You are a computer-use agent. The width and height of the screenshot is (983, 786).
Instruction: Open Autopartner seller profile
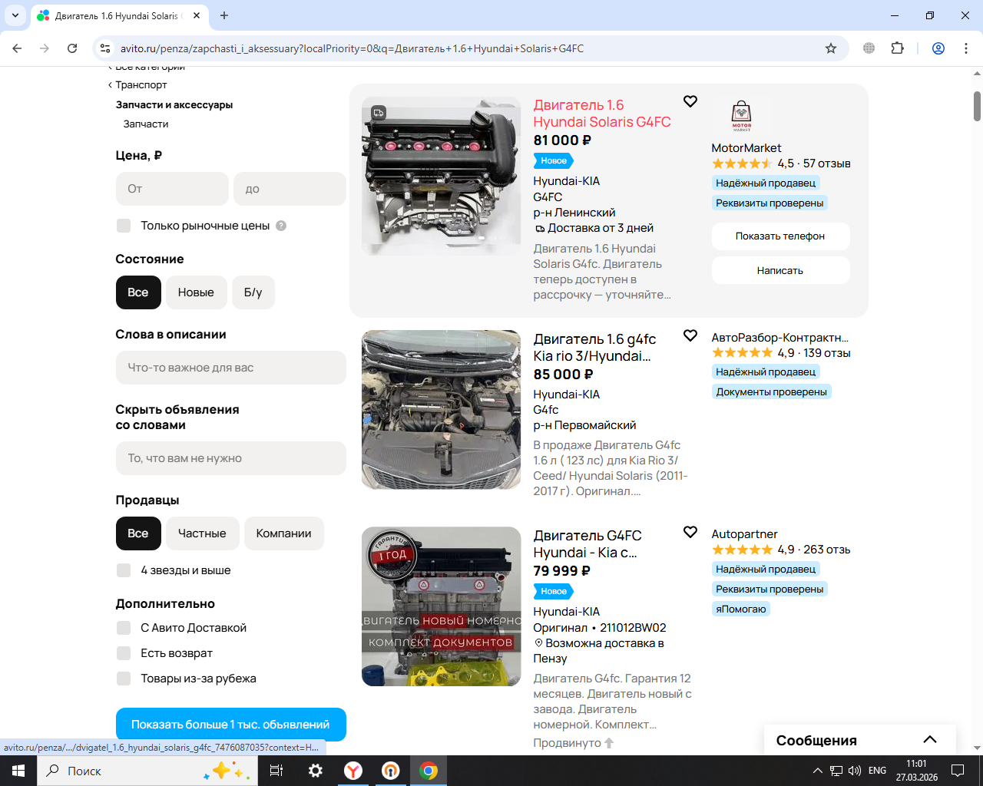click(x=745, y=534)
